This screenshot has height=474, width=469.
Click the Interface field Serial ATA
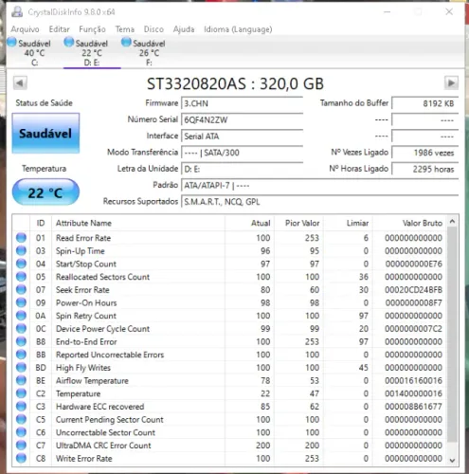click(242, 137)
